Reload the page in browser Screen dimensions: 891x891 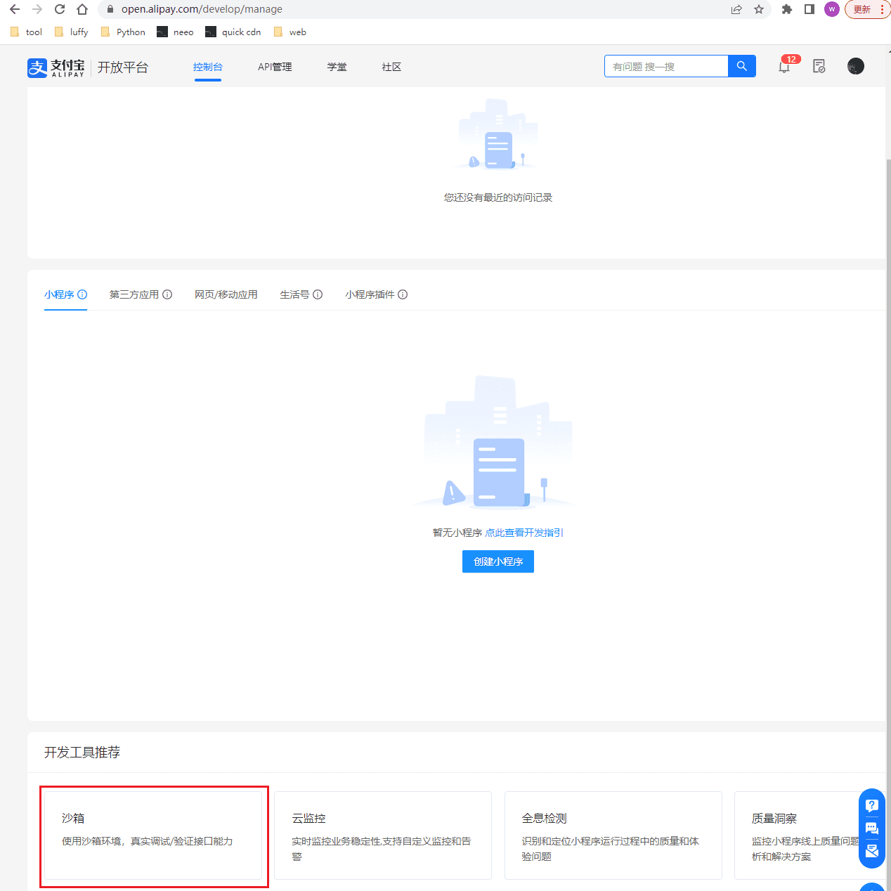pos(60,9)
